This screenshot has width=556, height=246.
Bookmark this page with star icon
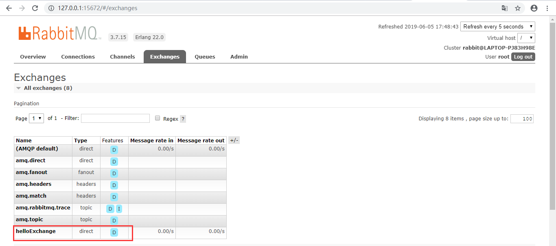pyautogui.click(x=518, y=8)
